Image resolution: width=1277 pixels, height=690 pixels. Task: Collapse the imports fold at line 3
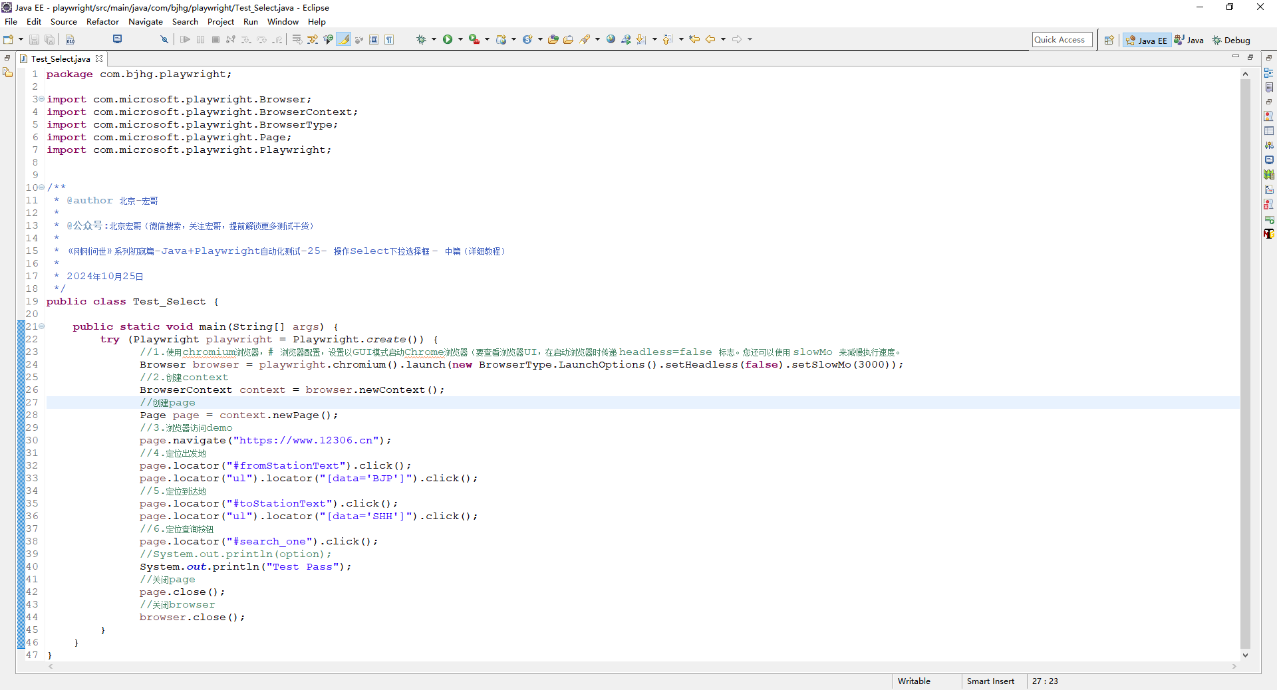point(42,99)
